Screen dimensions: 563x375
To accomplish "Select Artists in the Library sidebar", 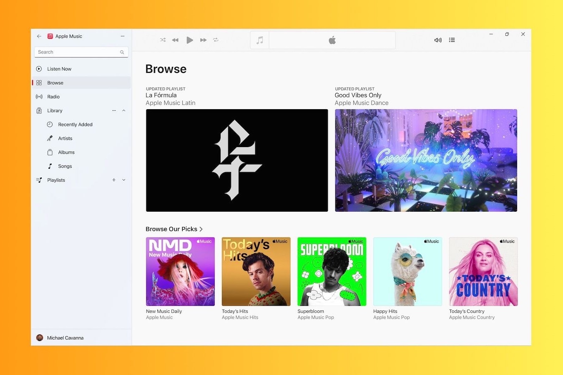I will 65,138.
